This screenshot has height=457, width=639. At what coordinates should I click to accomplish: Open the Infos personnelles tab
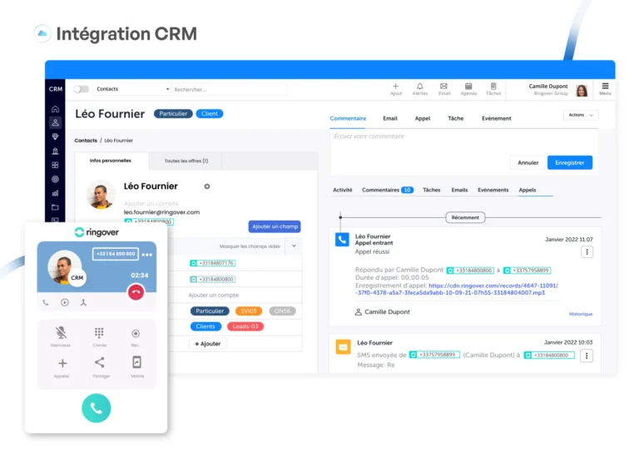pyautogui.click(x=111, y=161)
